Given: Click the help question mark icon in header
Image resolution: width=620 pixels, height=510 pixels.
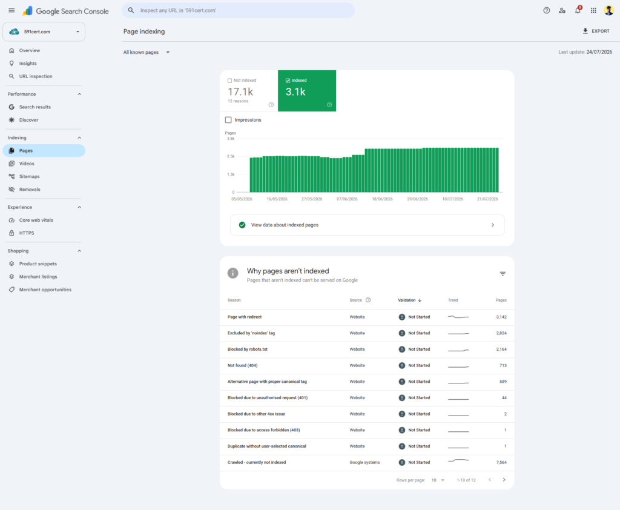Looking at the screenshot, I should [x=547, y=11].
